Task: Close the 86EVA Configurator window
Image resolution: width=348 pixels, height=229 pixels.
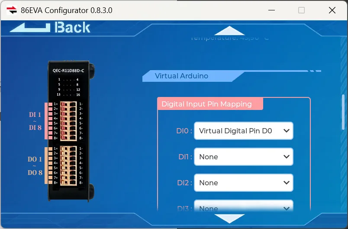Action: [x=332, y=10]
